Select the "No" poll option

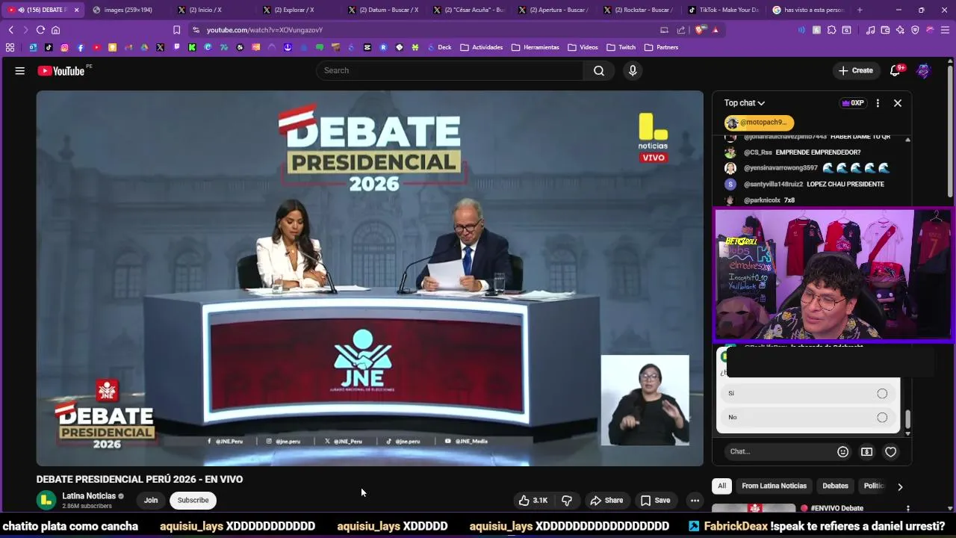point(808,418)
